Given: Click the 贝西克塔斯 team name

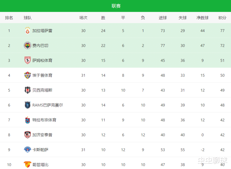Looking at the screenshot, I should click(x=42, y=90).
